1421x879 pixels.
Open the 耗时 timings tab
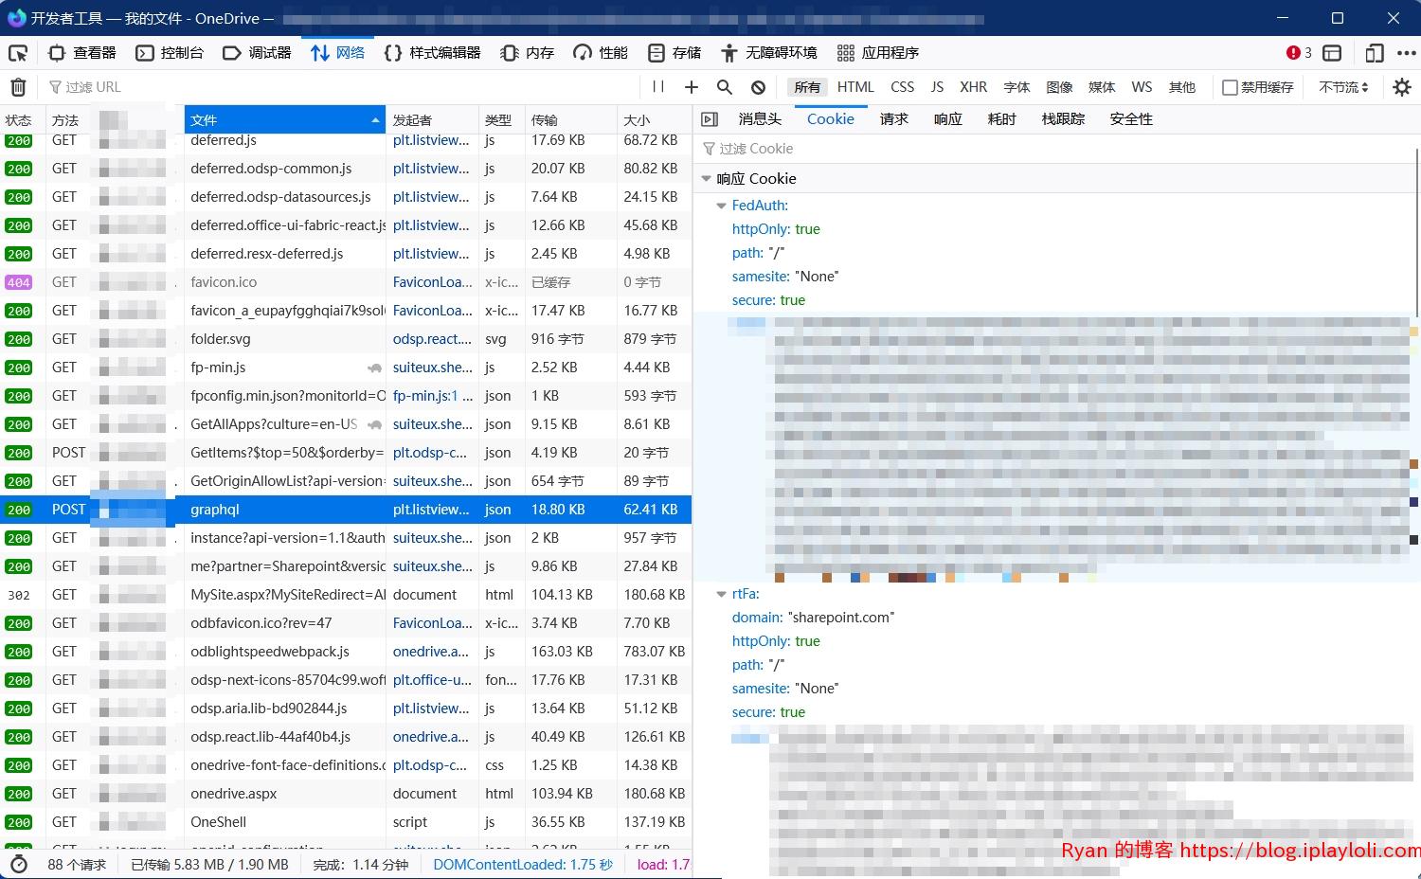1001,119
